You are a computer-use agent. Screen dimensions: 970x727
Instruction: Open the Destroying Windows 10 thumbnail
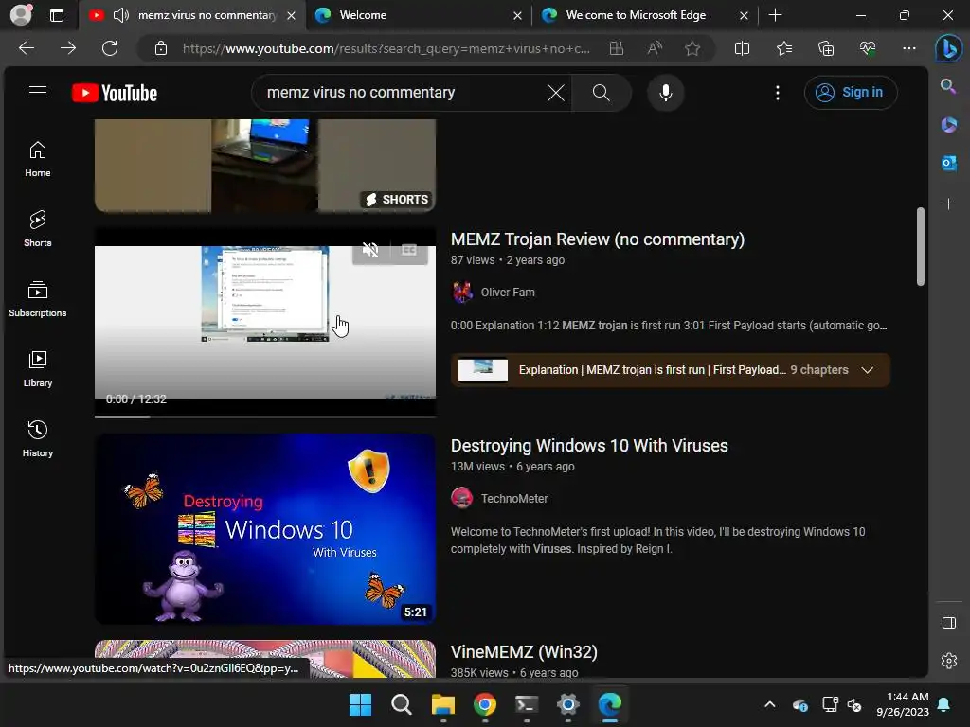(265, 528)
